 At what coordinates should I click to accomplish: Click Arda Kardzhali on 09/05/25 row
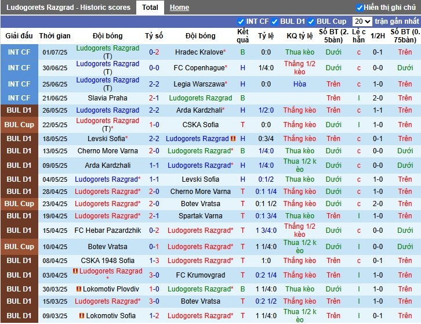click(107, 165)
